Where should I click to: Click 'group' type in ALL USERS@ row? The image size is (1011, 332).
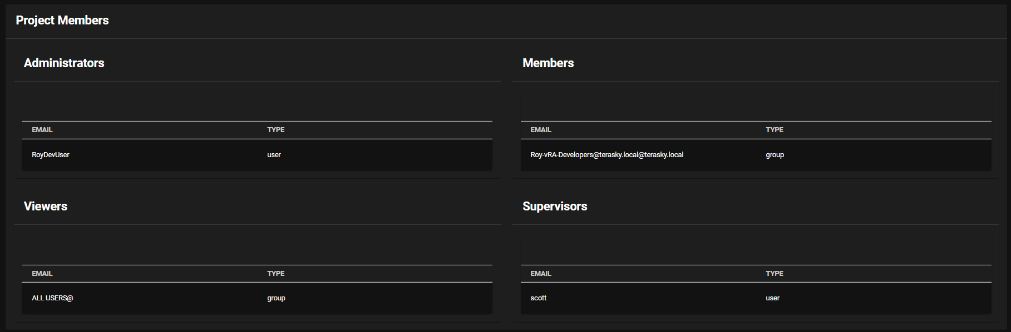tap(276, 298)
